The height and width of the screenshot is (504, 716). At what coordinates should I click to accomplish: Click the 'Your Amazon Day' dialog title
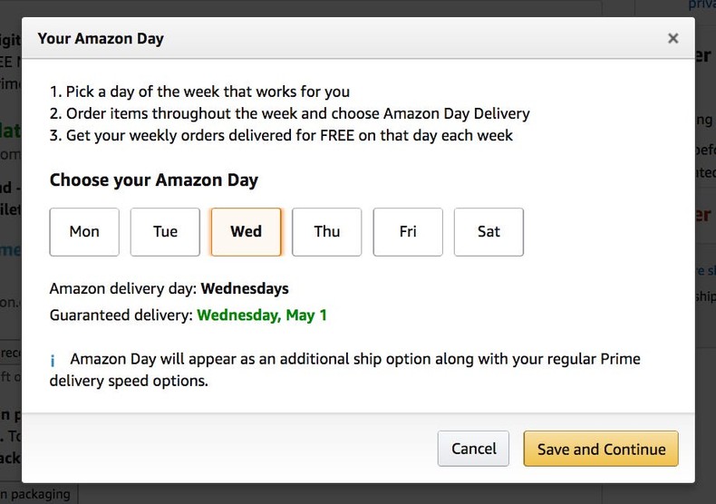click(101, 39)
